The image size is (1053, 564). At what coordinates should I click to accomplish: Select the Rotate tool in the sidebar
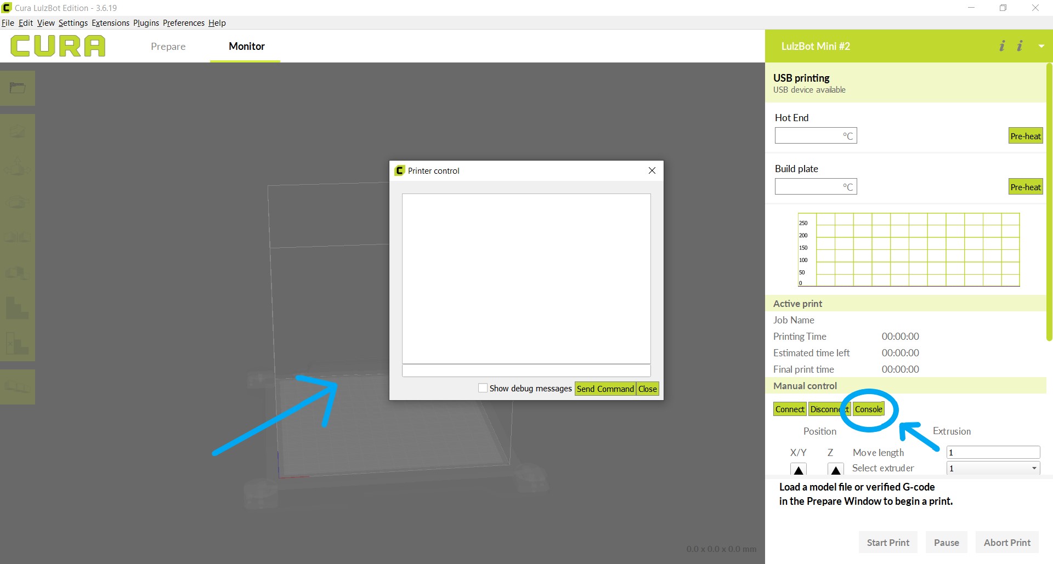pyautogui.click(x=18, y=202)
